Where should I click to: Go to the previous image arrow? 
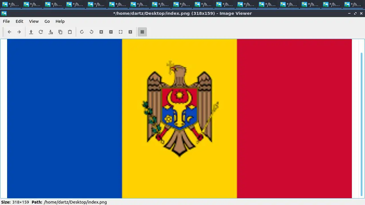coord(9,32)
